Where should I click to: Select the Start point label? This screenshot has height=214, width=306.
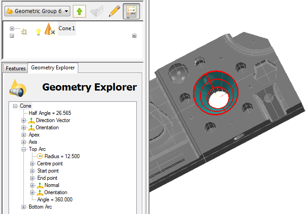[48, 171]
